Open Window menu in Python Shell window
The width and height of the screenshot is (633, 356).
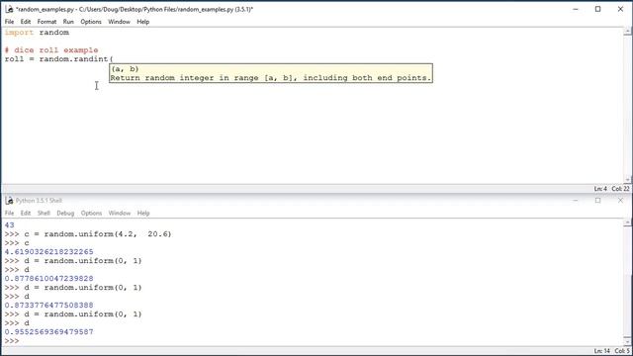(x=120, y=214)
